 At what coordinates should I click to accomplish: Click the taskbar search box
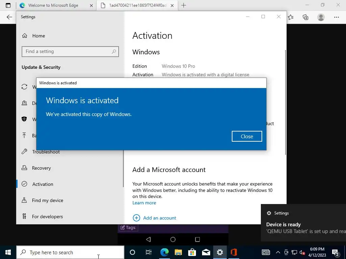tap(70, 252)
